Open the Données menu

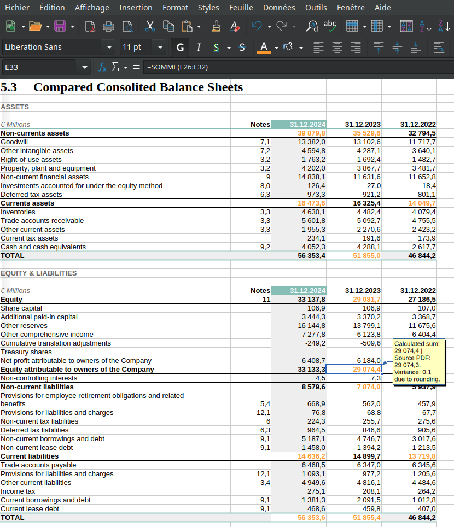pyautogui.click(x=278, y=7)
